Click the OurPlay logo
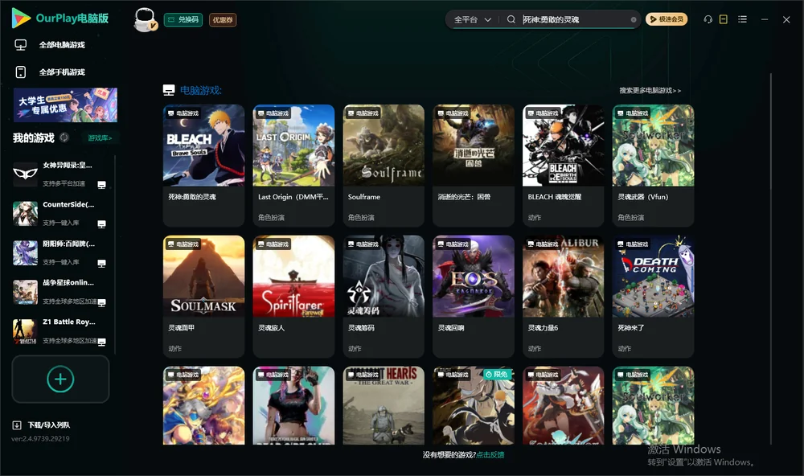 pyautogui.click(x=60, y=18)
